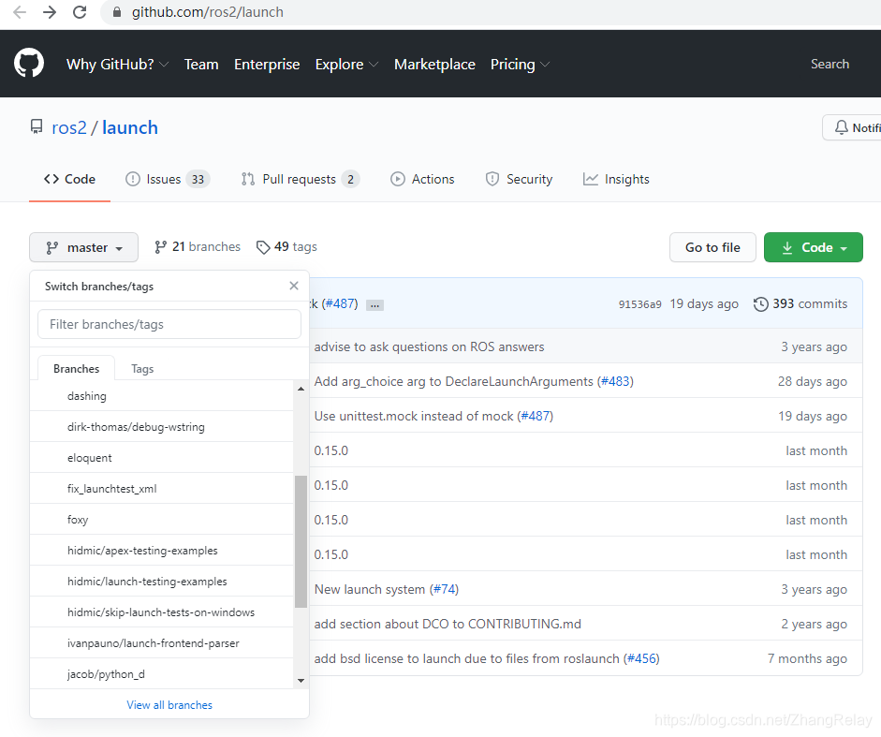Screen dimensions: 881x737
Task: Expand the commit message ellipsis
Action: (374, 303)
